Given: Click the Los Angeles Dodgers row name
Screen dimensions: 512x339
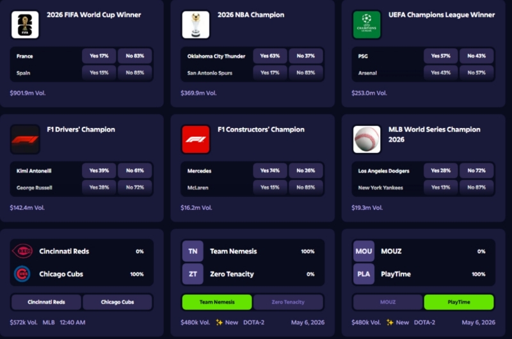Looking at the screenshot, I should (383, 171).
